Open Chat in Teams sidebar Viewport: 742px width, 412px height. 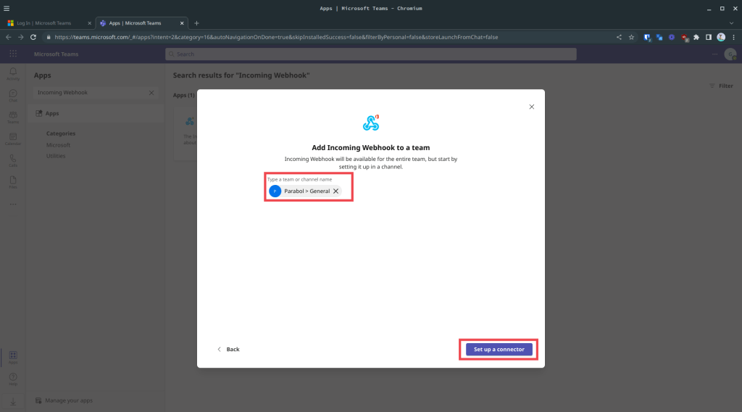pos(13,96)
